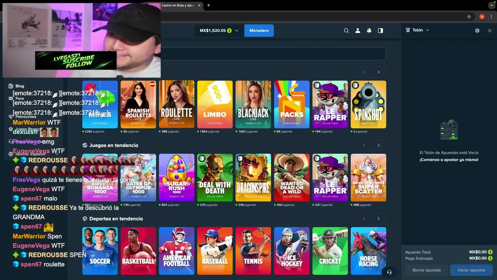Click the Borrar apuesta button
Screen dimensions: 497x280
pos(427,270)
